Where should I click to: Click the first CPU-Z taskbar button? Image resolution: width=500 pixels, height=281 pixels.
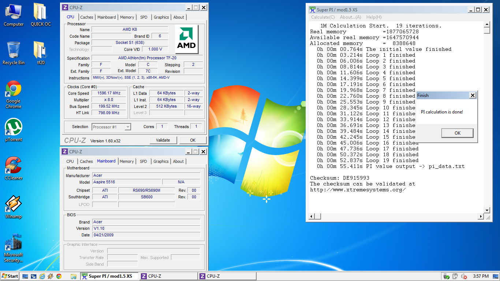(168, 276)
